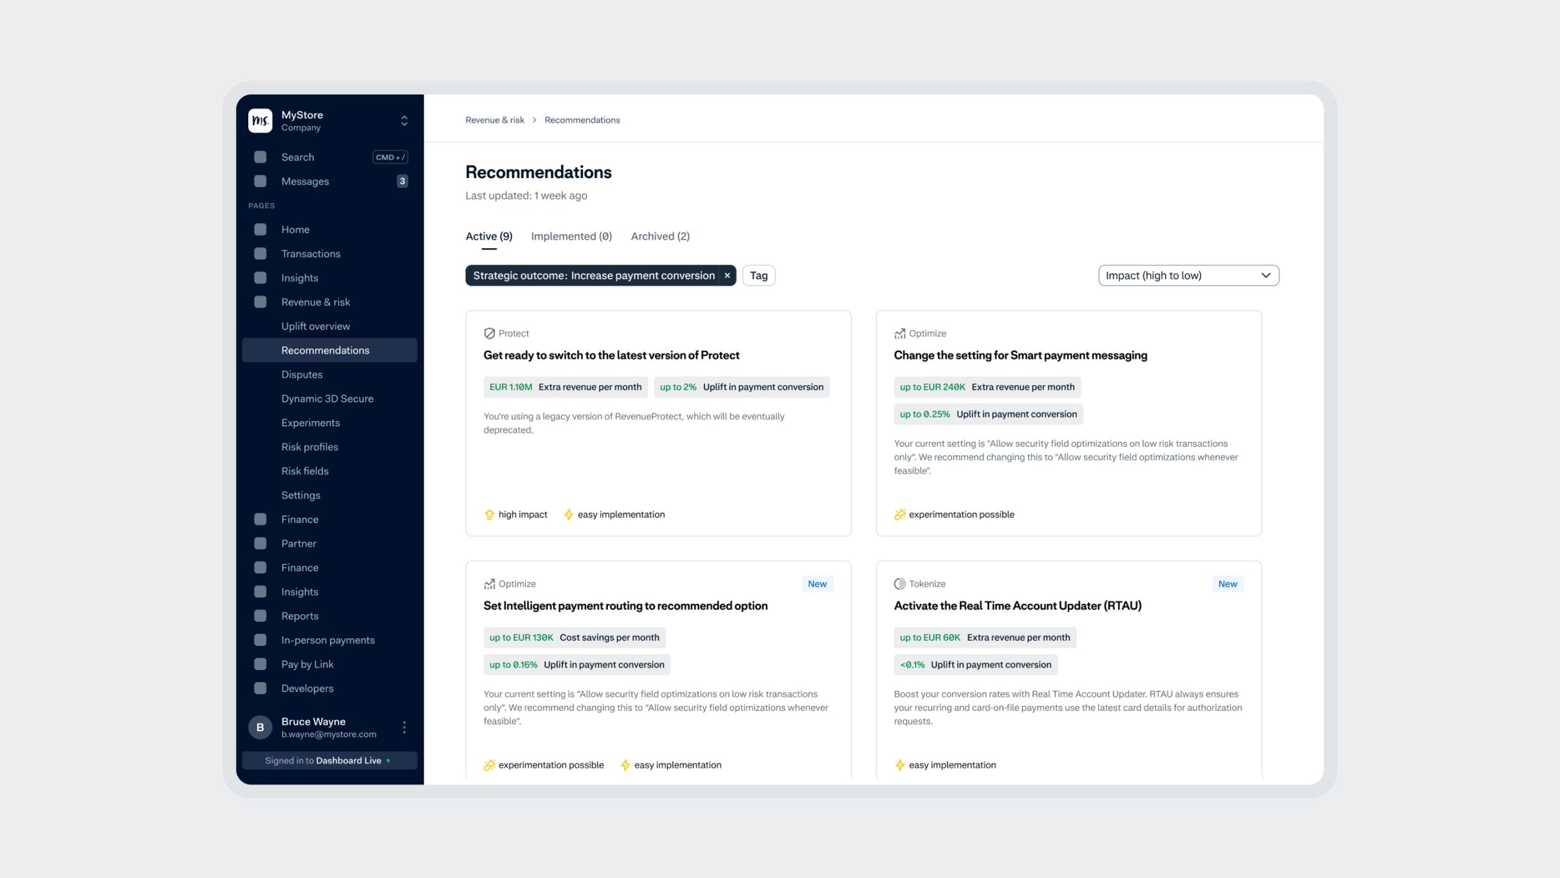Open Search in the sidebar
This screenshot has height=878, width=1560.
(298, 157)
